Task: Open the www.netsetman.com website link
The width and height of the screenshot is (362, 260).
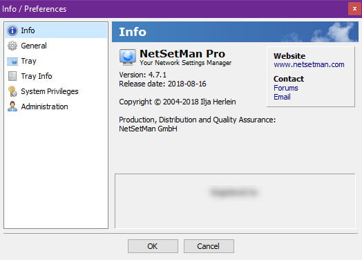Action: [309, 64]
